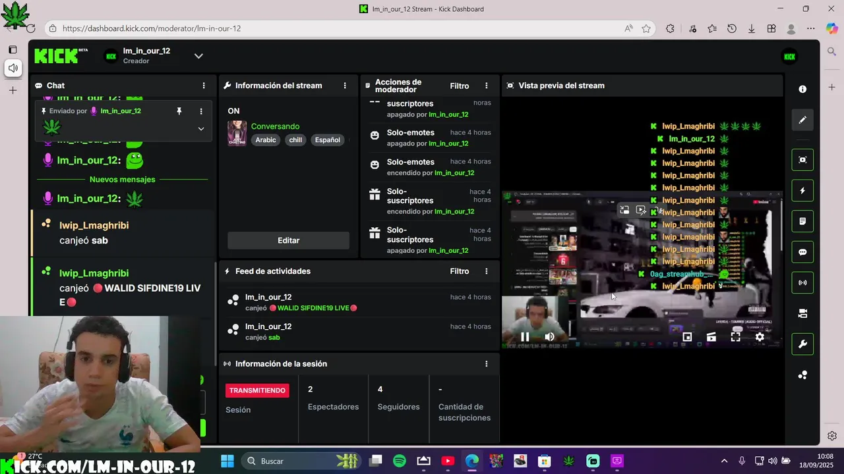Viewport: 844px width, 474px height.
Task: Open Edge vertical tabs icon in left bar
Action: 13,49
